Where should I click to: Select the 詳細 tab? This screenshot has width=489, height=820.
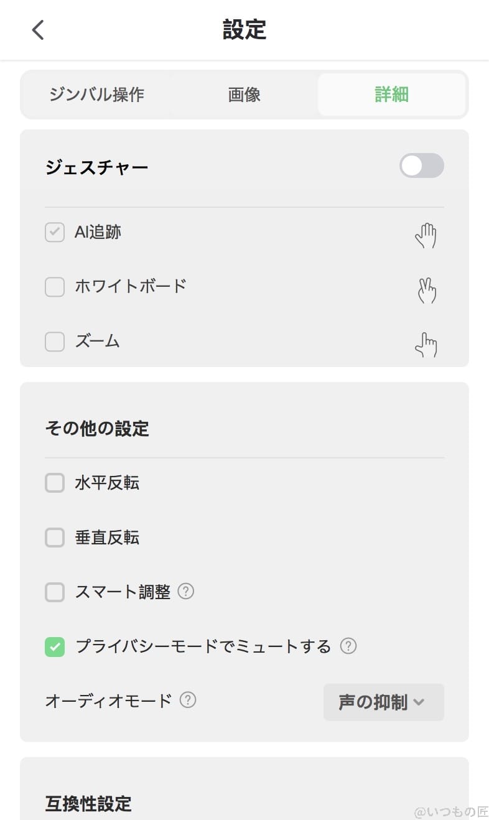coord(391,95)
